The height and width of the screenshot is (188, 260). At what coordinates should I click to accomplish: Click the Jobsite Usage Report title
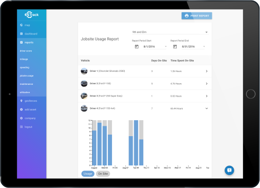coord(100,39)
